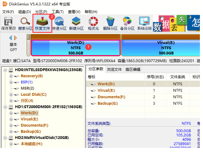The width and height of the screenshot is (203, 152).
Task: Click the 27589041 used clusters value
Action: point(182,144)
